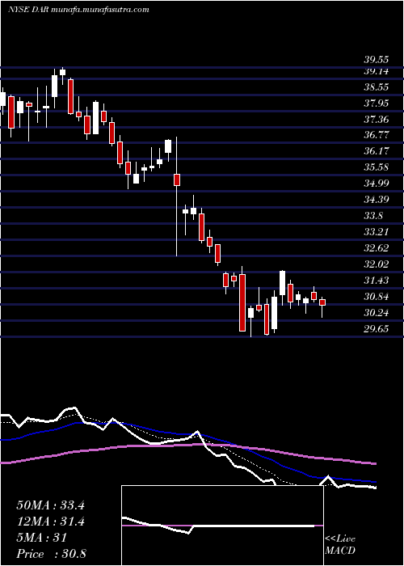Click the 34.99 price label
The image size is (404, 566).
coord(376,184)
